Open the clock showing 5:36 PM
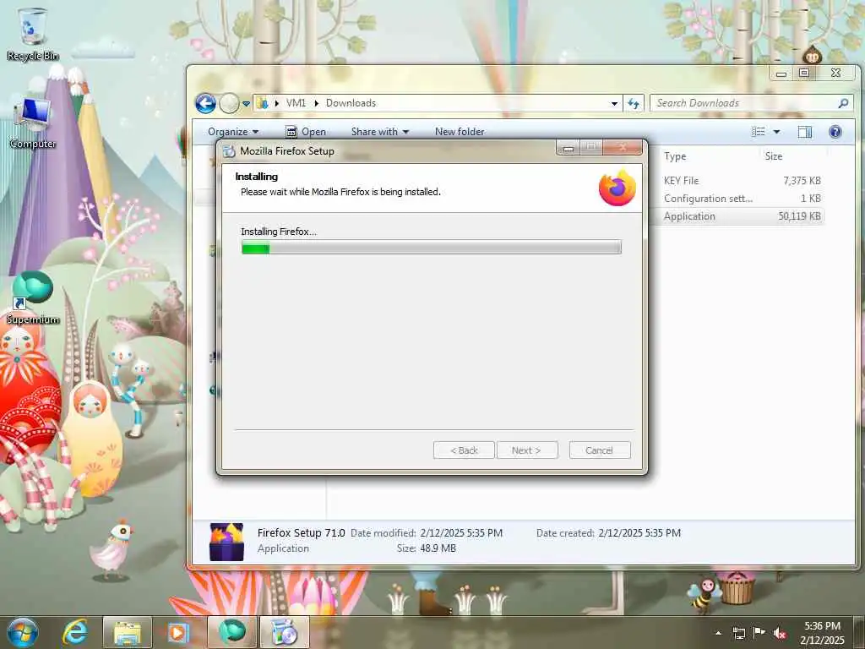 tap(822, 633)
